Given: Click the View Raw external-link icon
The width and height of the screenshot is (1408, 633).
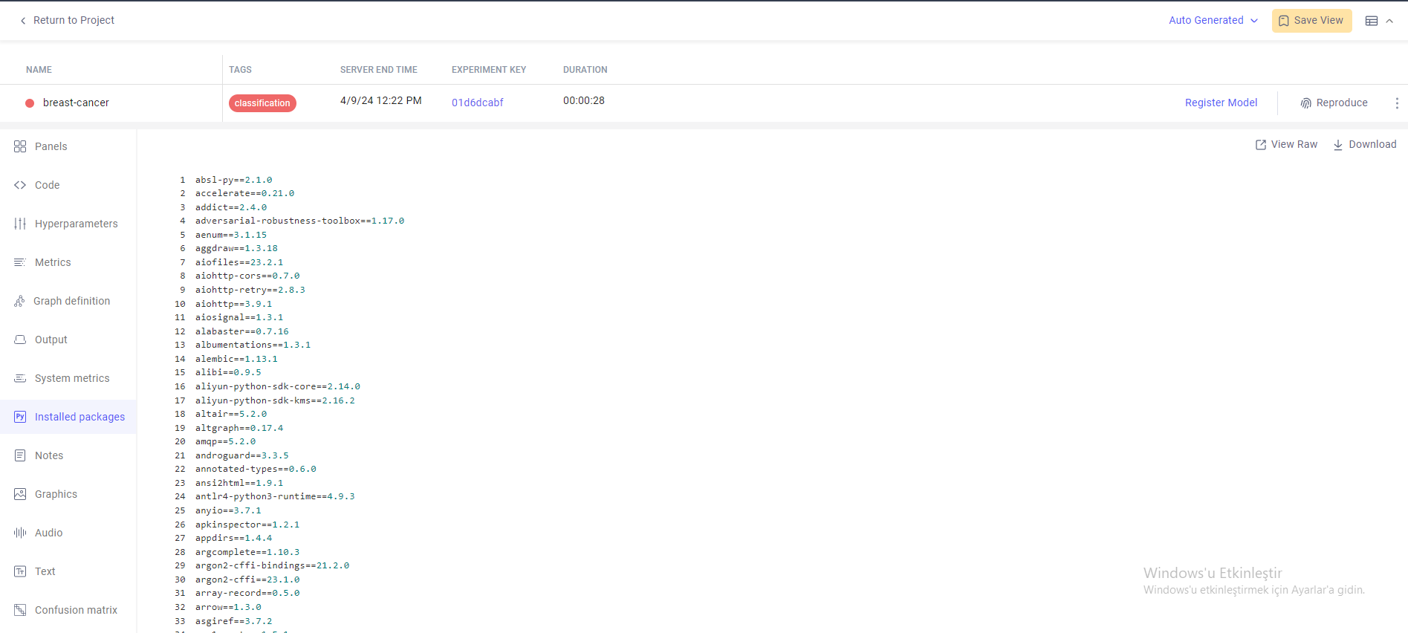Looking at the screenshot, I should point(1261,145).
